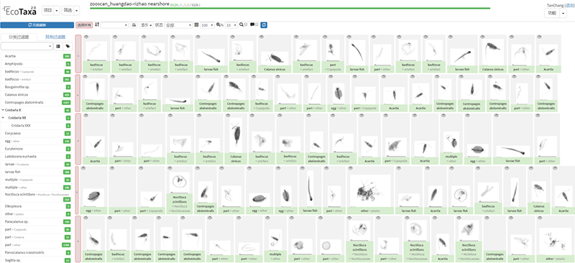Open the images-per-page dropdown showing 100

[207, 25]
